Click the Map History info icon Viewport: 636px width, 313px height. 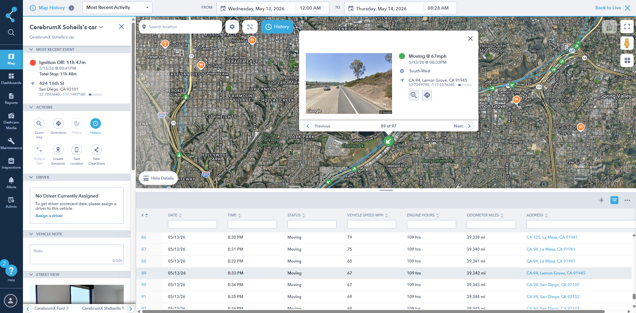pos(71,8)
